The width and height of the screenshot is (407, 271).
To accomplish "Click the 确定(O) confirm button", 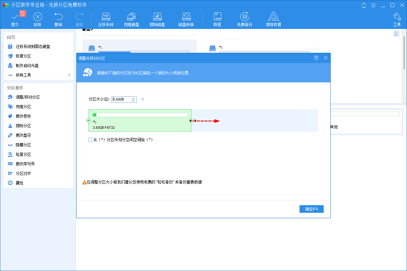I will (x=311, y=209).
